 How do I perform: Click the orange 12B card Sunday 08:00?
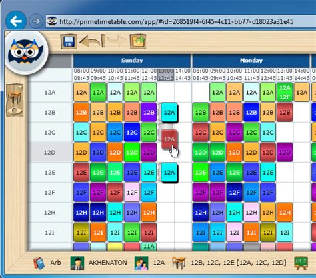pos(81,113)
